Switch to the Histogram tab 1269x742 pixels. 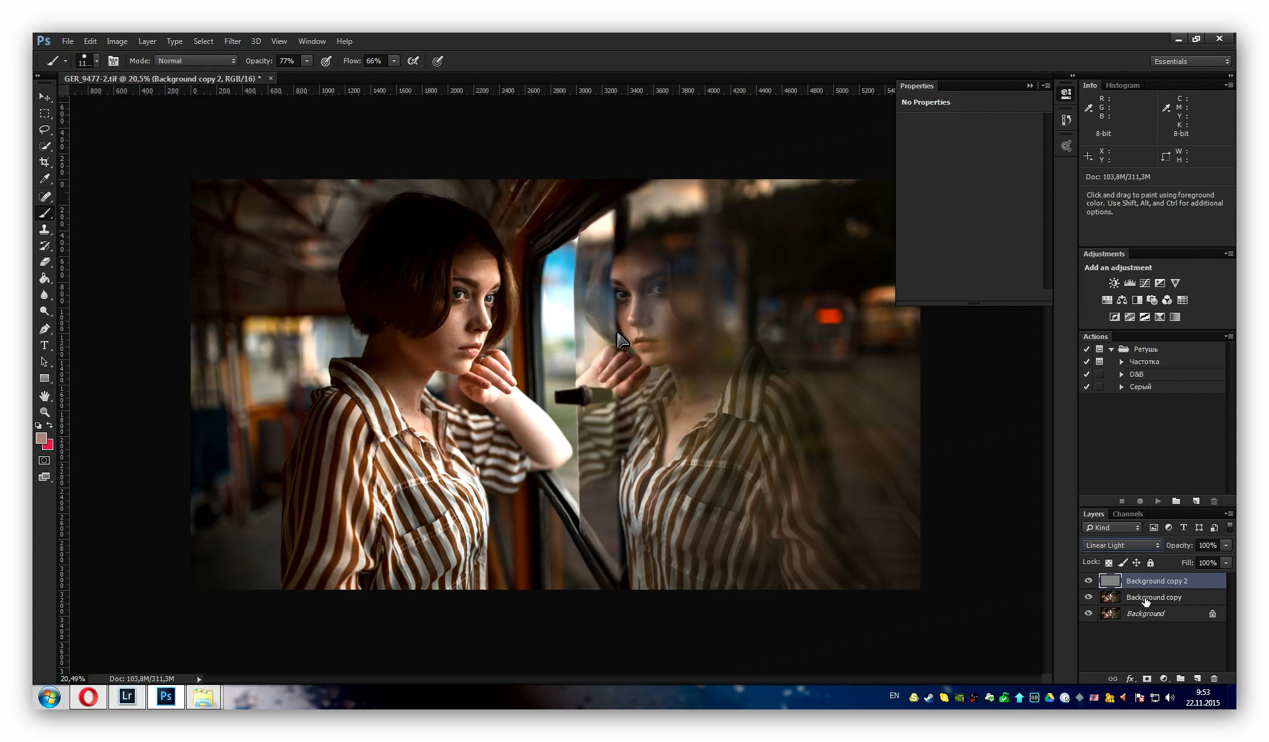[x=1122, y=85]
